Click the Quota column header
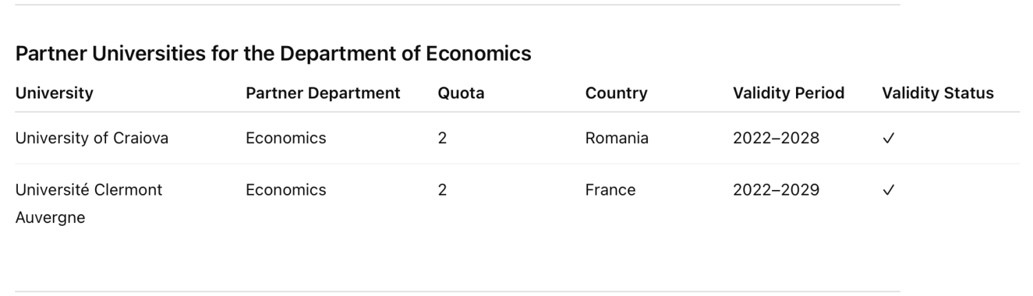1033x296 pixels. pyautogui.click(x=461, y=94)
